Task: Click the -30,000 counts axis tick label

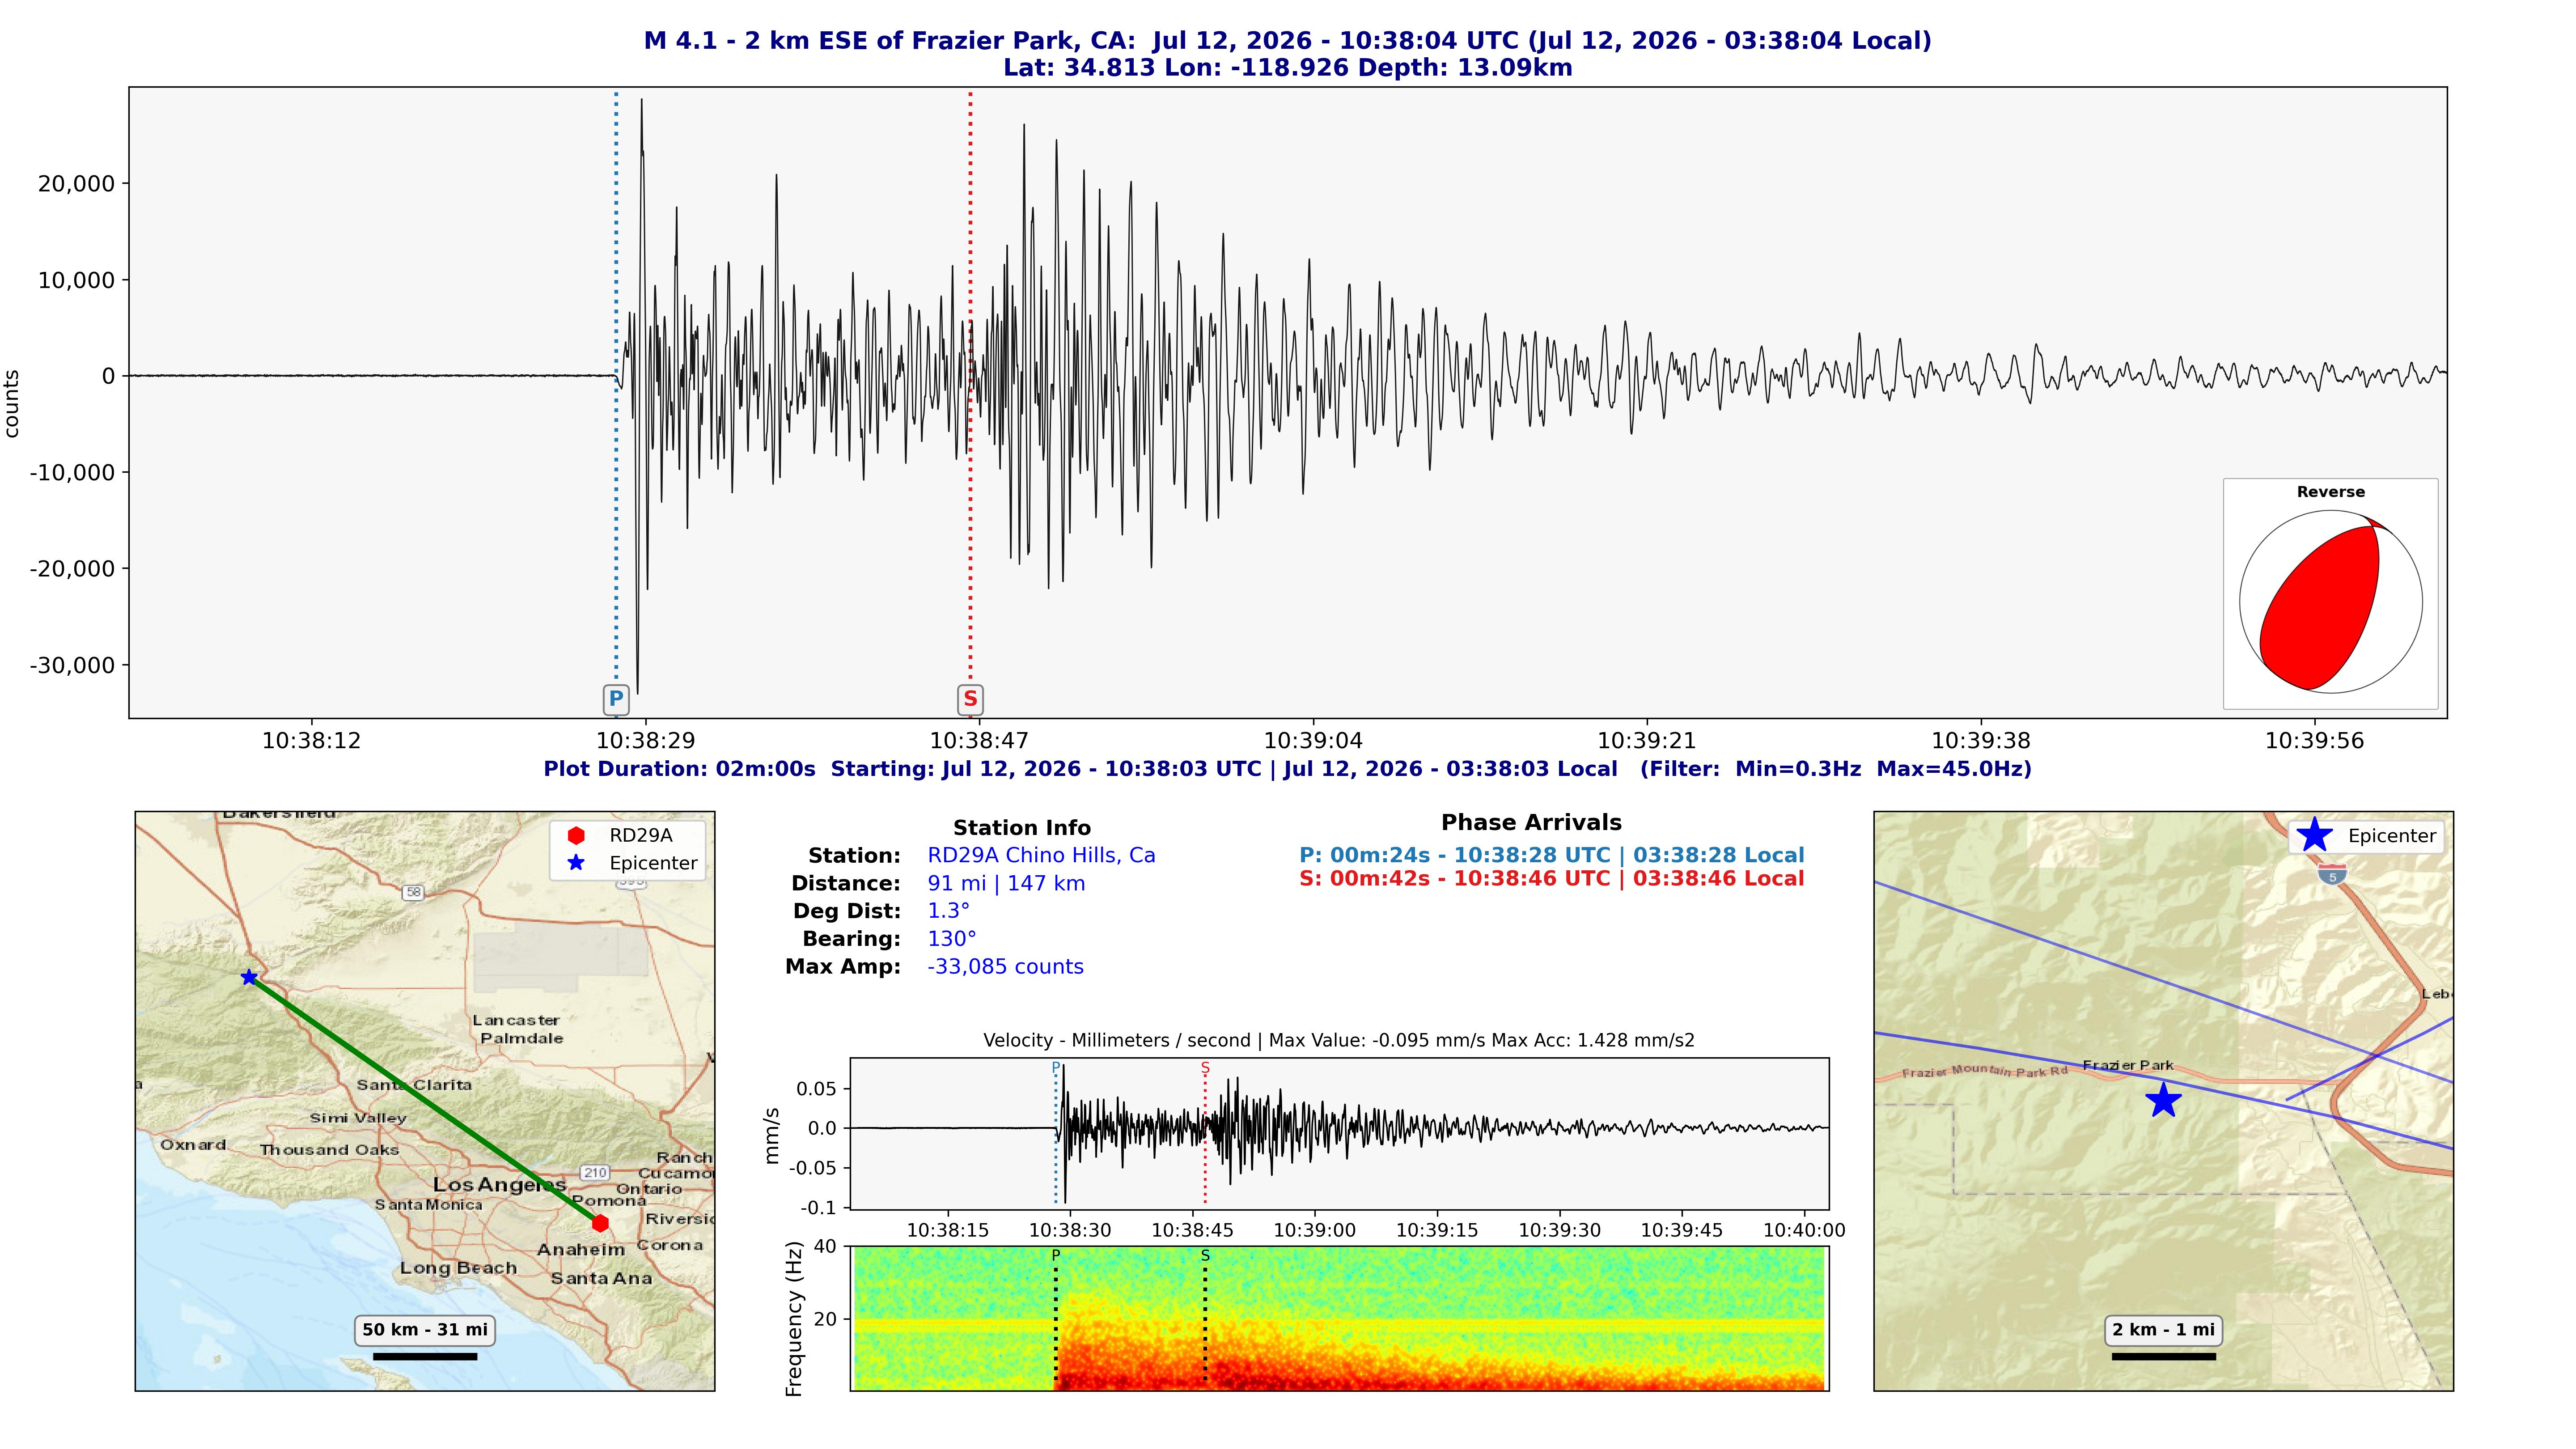Action: 72,665
